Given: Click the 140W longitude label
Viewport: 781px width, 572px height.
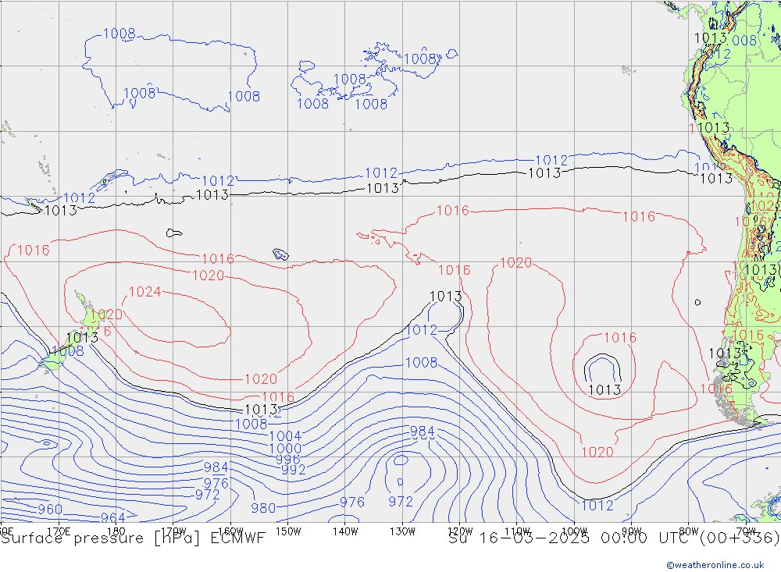Looking at the screenshot, I should point(345,531).
